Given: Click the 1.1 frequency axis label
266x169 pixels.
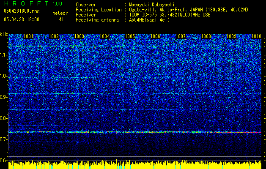Looking at the screenshot, I should pyautogui.click(x=3, y=55).
